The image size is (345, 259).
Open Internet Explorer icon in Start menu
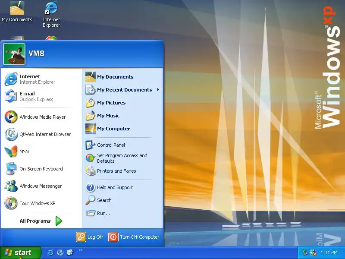pos(11,79)
